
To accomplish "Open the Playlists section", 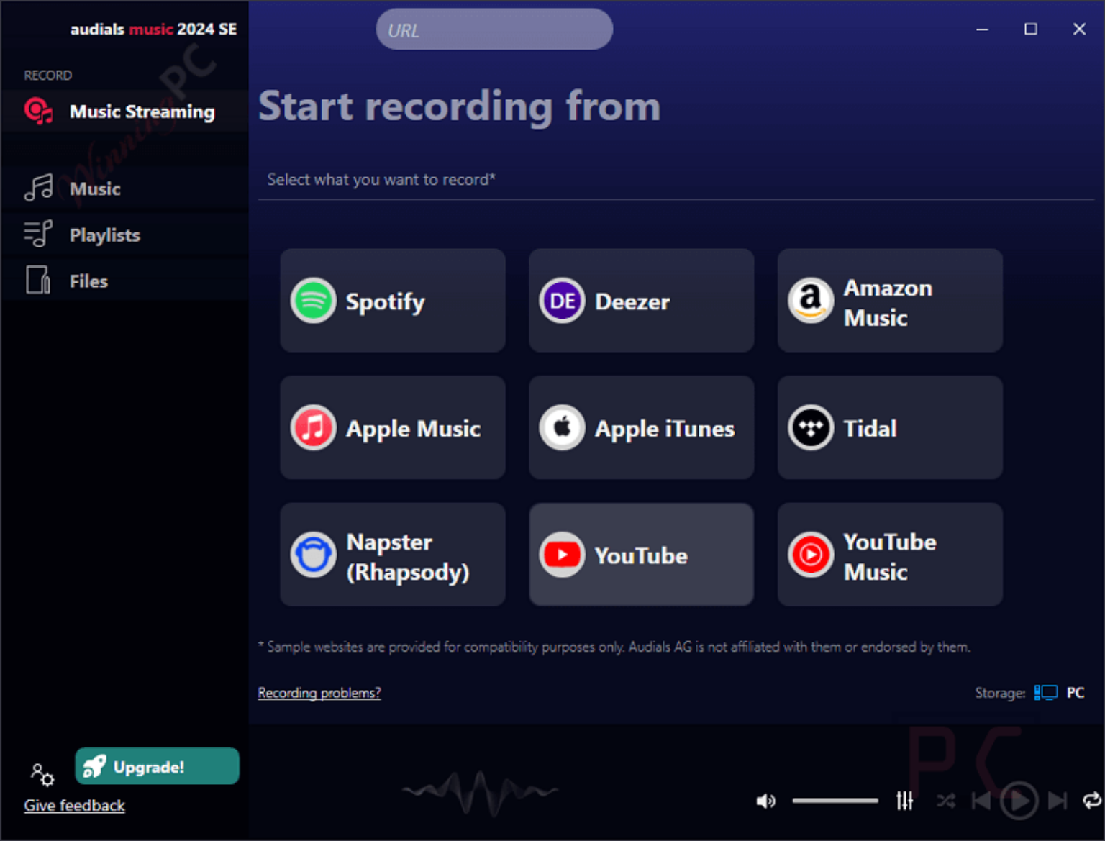I will (x=124, y=235).
